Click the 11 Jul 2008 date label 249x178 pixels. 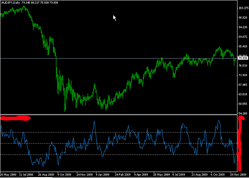[x=26, y=175]
